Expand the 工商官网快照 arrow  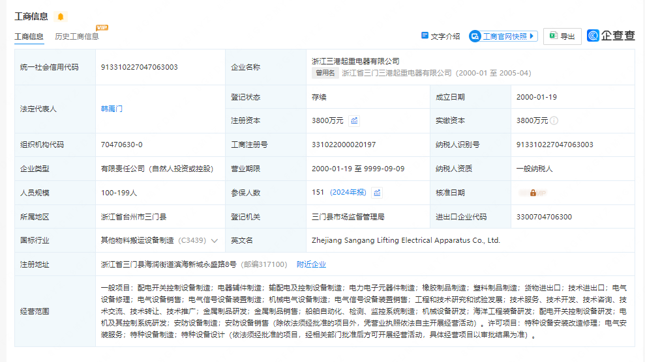(532, 36)
